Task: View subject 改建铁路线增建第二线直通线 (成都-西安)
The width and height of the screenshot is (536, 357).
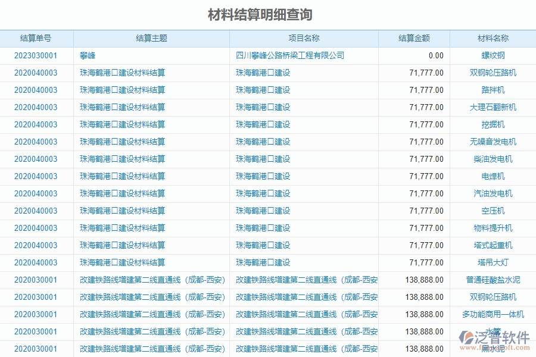Action: (151, 280)
